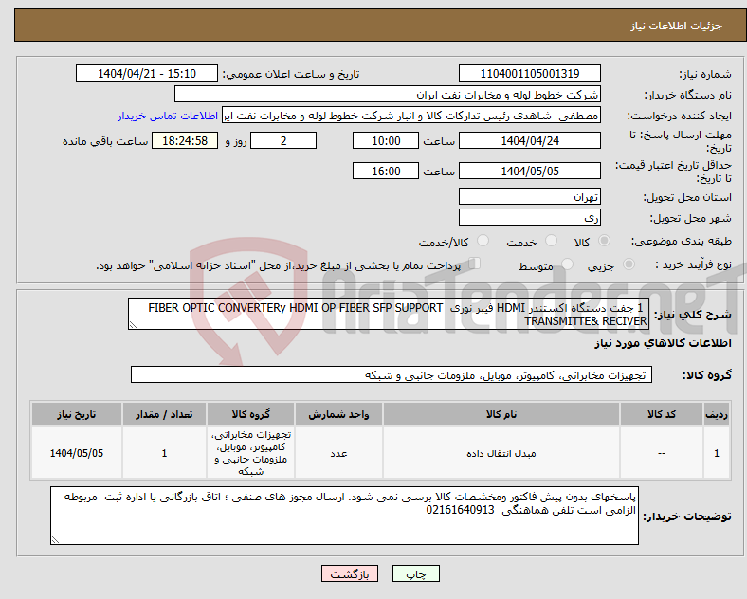Select the کالا radio button
Viewport: 747px width, 599px height.
[604, 241]
